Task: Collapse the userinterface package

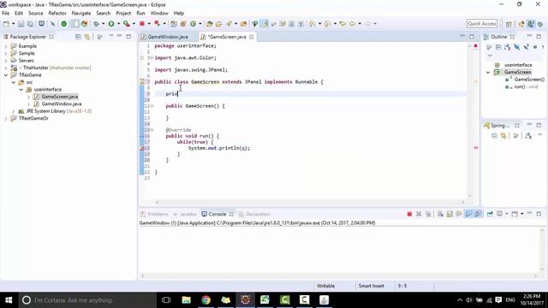Action: pyautogui.click(x=21, y=90)
